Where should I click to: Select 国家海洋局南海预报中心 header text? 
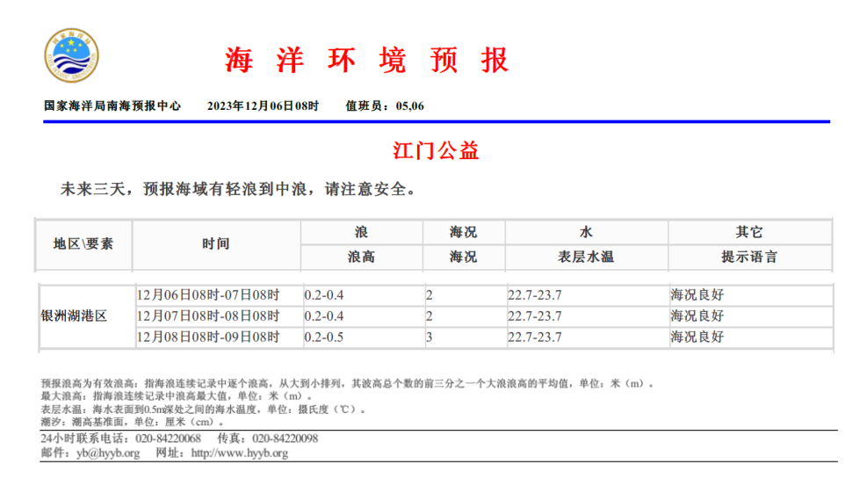click(x=112, y=105)
